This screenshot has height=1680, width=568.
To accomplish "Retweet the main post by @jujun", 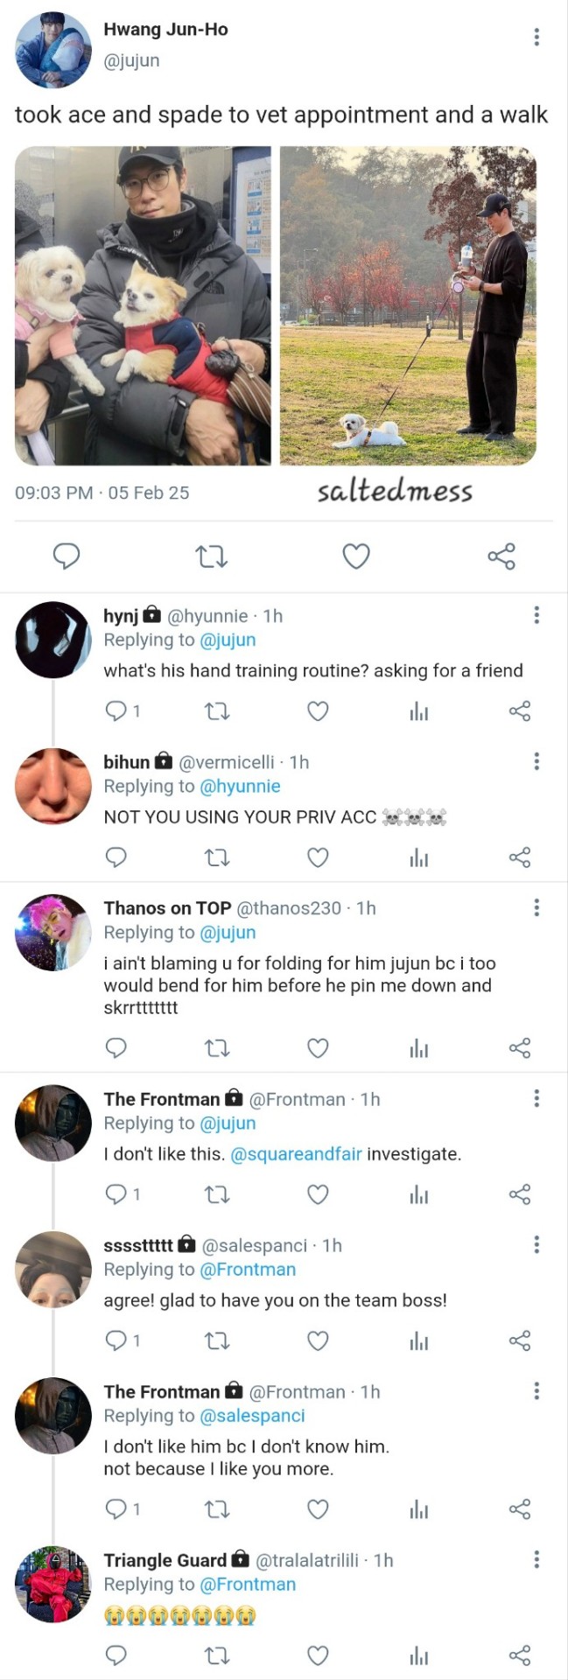I will [211, 556].
